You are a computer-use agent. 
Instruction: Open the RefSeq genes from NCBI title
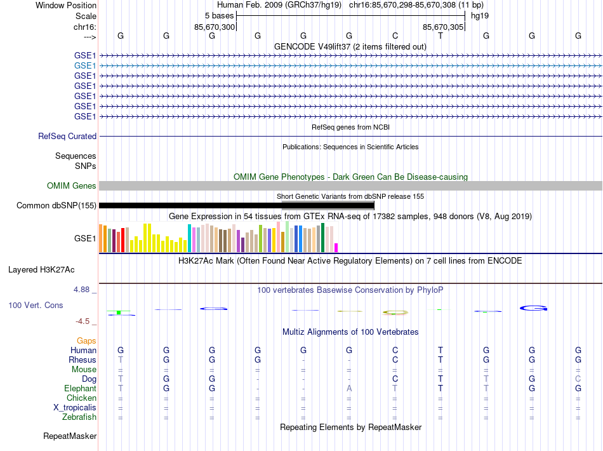coord(350,127)
